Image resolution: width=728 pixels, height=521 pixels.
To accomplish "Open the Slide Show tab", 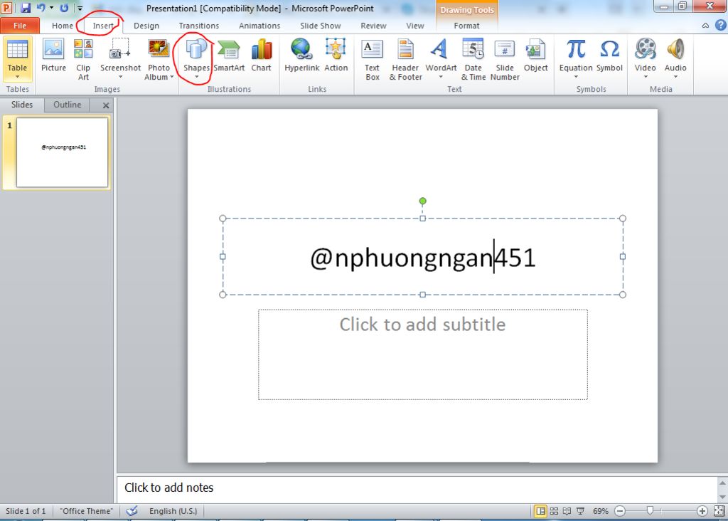I will point(321,26).
